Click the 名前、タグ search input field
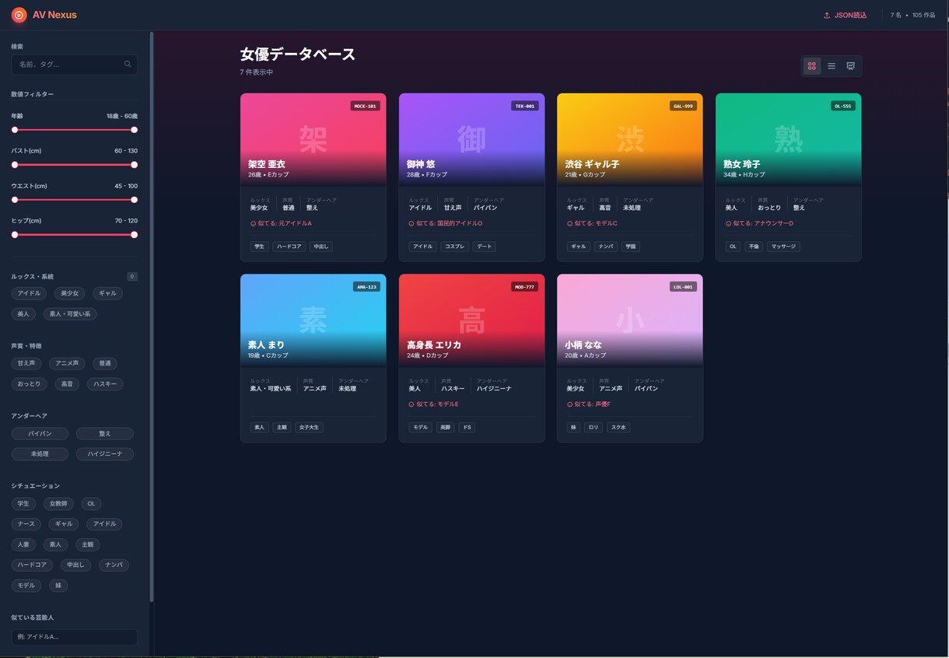 click(x=75, y=65)
